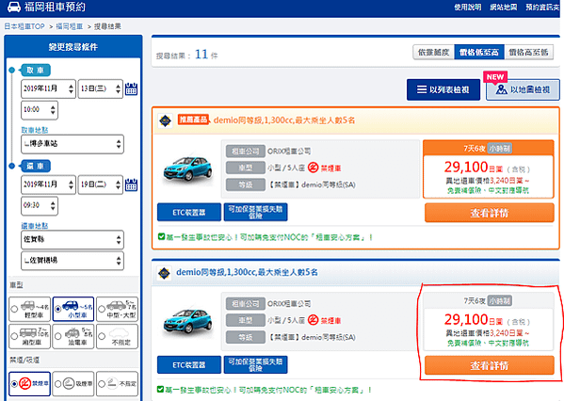
Task: Click ETC裝置器 button in second card
Action: click(189, 364)
